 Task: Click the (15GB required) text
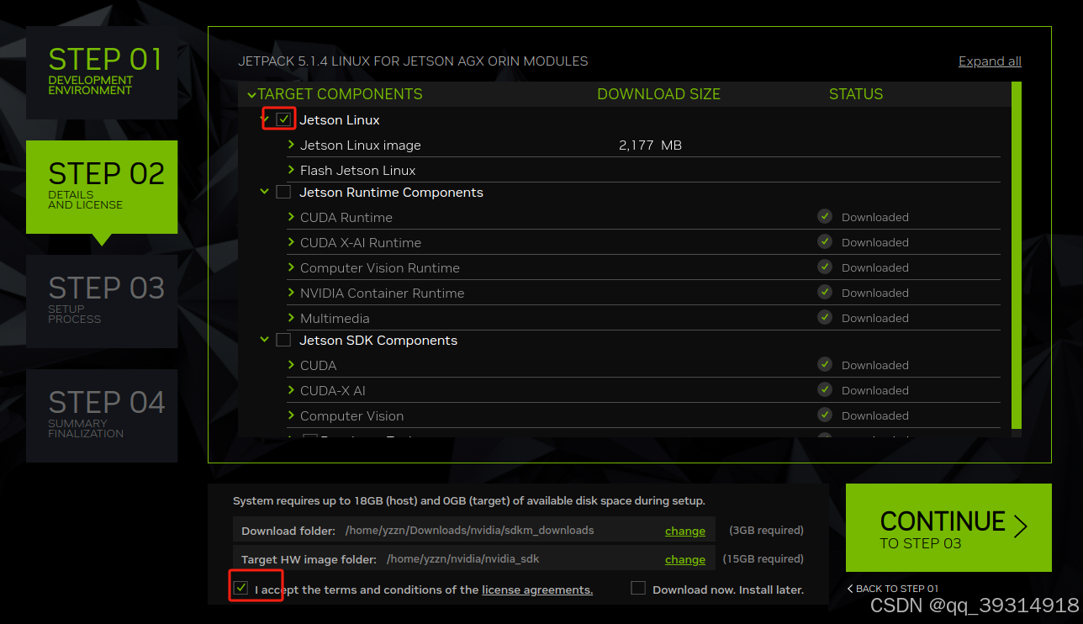tap(763, 559)
